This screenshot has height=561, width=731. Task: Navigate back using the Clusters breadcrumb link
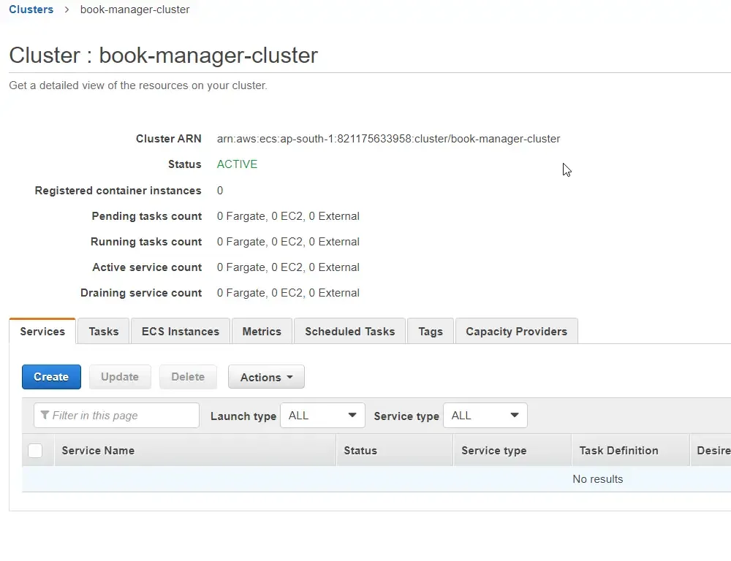click(31, 9)
